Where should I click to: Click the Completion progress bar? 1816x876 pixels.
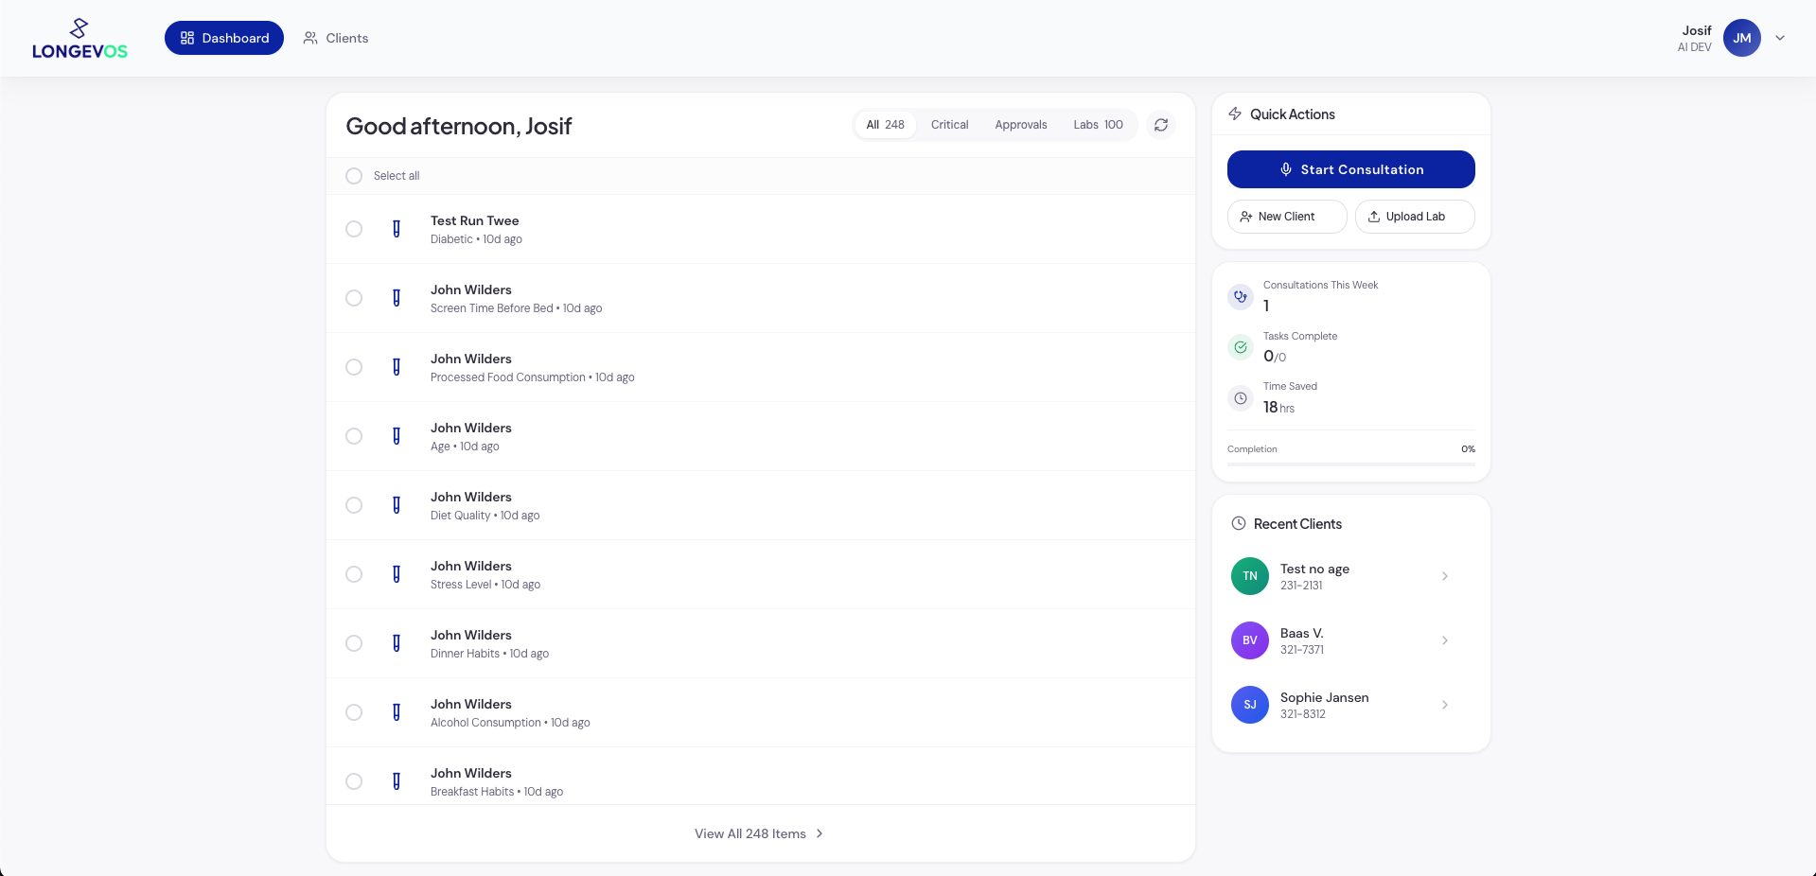[x=1350, y=463]
